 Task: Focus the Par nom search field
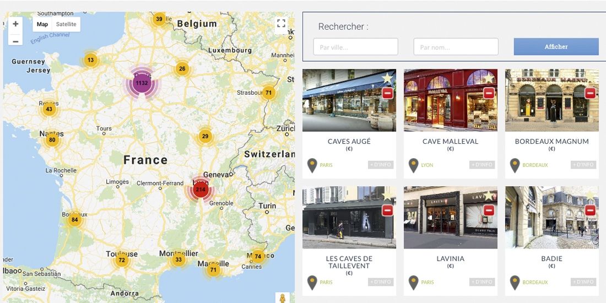tap(456, 47)
